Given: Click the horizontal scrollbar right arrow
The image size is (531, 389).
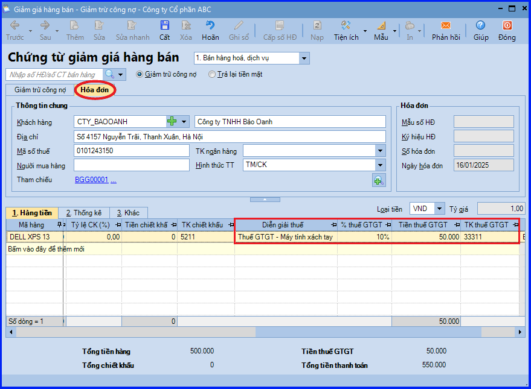Looking at the screenshot, I should [520, 332].
